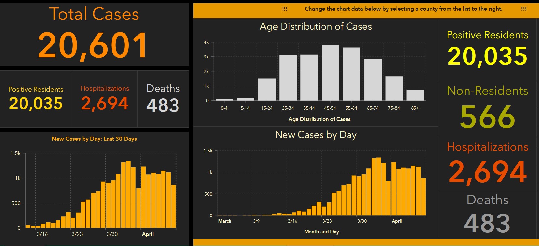Click the last bar in Last 30 Days chart
This screenshot has width=539, height=246.
(x=174, y=206)
